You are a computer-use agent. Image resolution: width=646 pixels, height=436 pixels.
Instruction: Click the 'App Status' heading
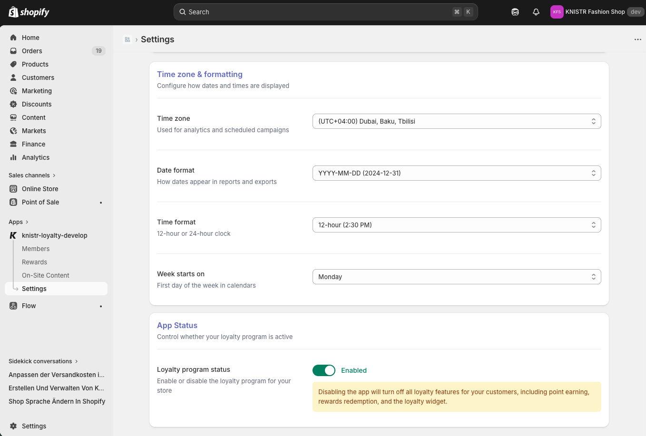tap(177, 325)
